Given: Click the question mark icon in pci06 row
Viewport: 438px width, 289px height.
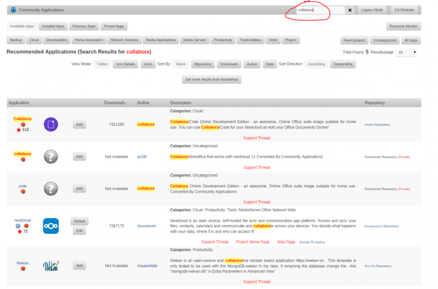Looking at the screenshot, I should pyautogui.click(x=51, y=157).
